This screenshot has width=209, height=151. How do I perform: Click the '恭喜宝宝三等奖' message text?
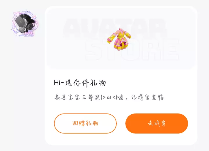click(x=77, y=97)
